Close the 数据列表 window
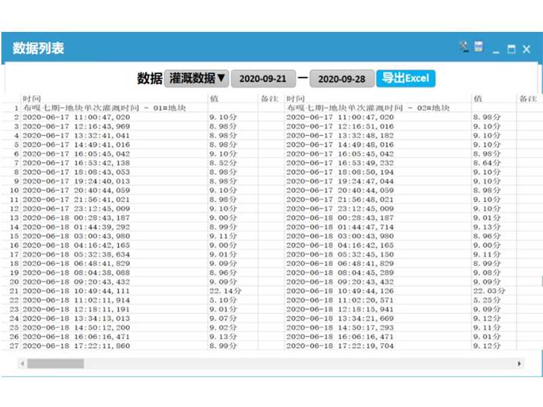The image size is (543, 407). pyautogui.click(x=527, y=48)
